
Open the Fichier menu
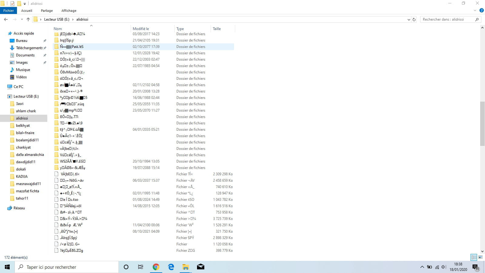pos(8,11)
